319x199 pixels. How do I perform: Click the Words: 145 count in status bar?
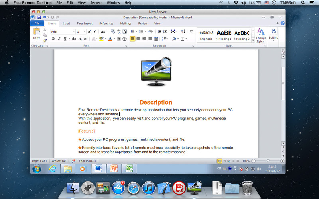point(59,161)
